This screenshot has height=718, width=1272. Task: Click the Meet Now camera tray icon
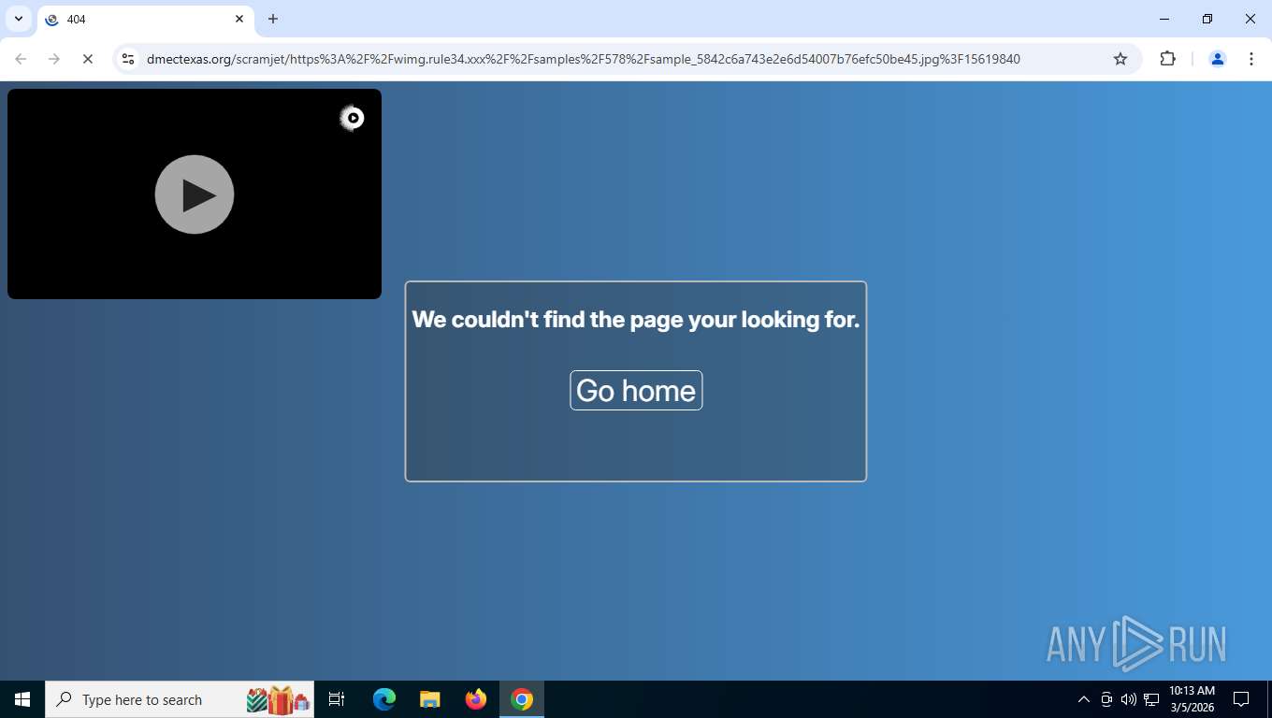click(1106, 699)
